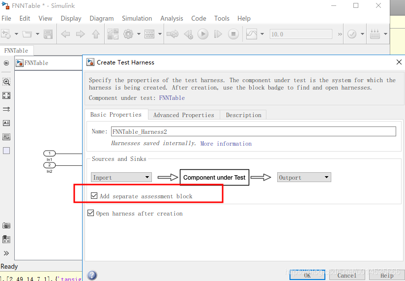Show more toolbar items chevron
Viewport: 405px width, 281px height.
(340, 34)
